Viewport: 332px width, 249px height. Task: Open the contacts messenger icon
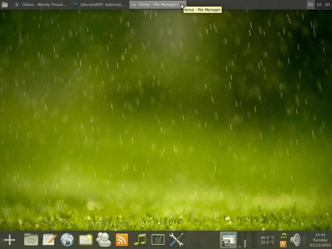pos(104,240)
